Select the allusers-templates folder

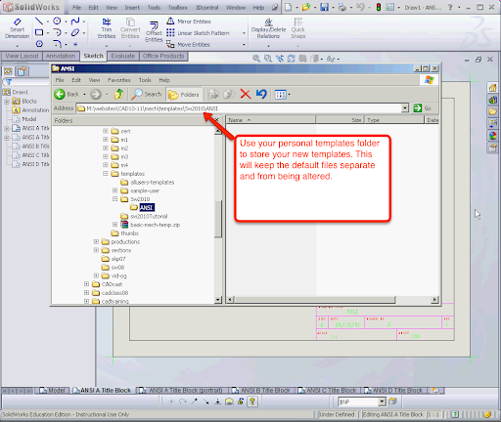[x=152, y=182]
